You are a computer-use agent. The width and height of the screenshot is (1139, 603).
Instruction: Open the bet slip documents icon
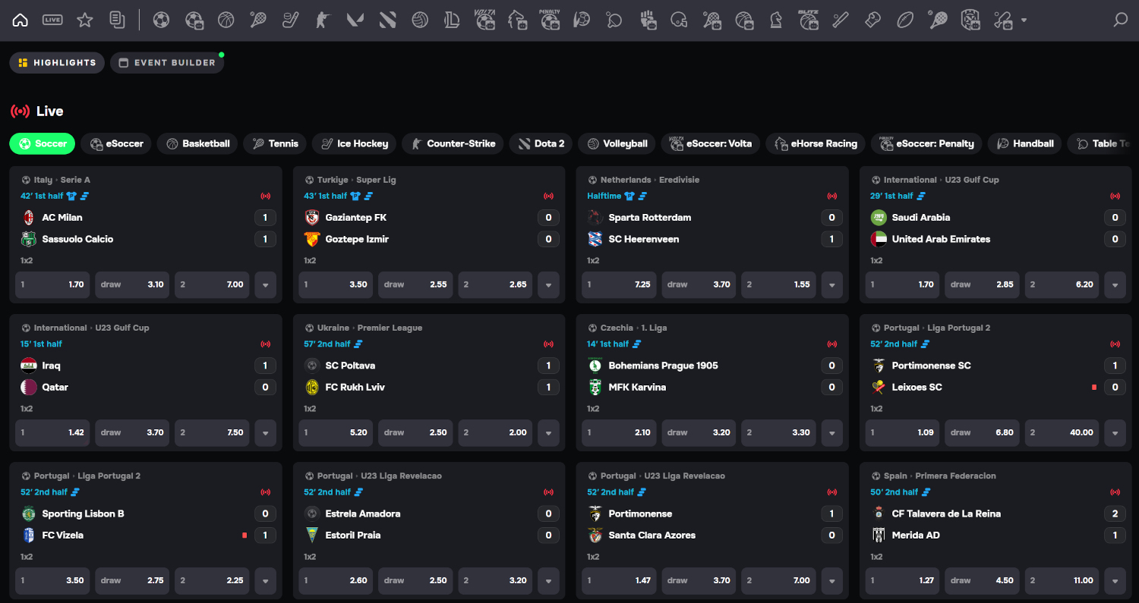point(117,20)
